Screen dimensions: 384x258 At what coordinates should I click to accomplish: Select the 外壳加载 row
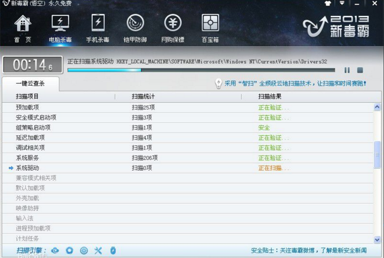tap(188, 198)
